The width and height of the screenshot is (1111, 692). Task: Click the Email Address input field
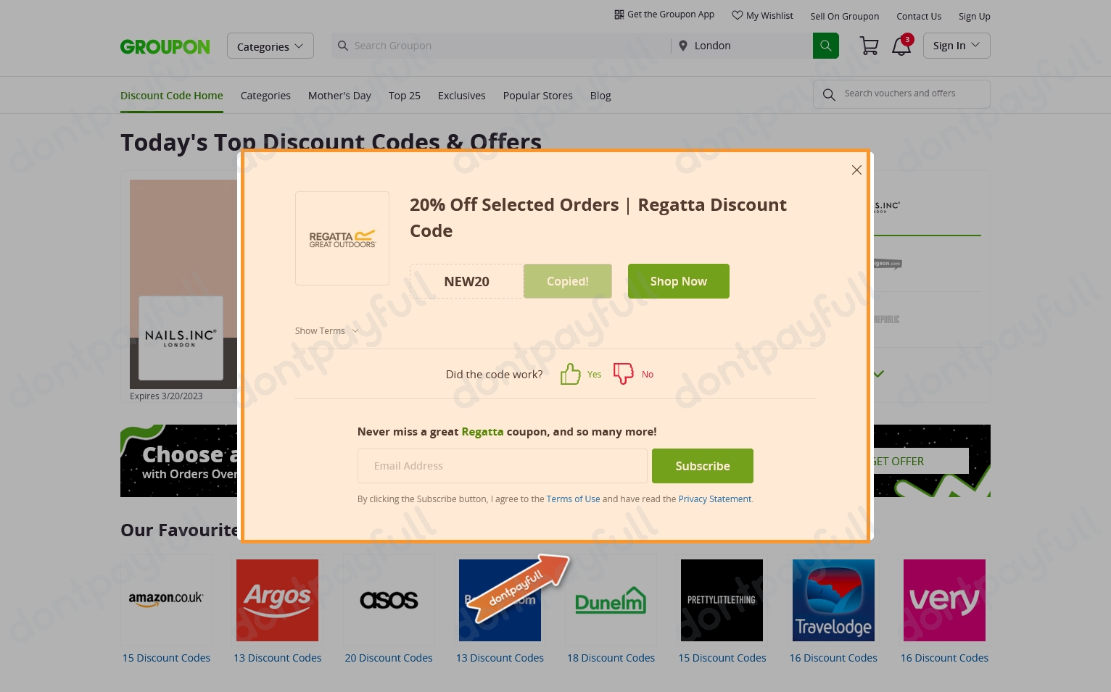(x=502, y=466)
